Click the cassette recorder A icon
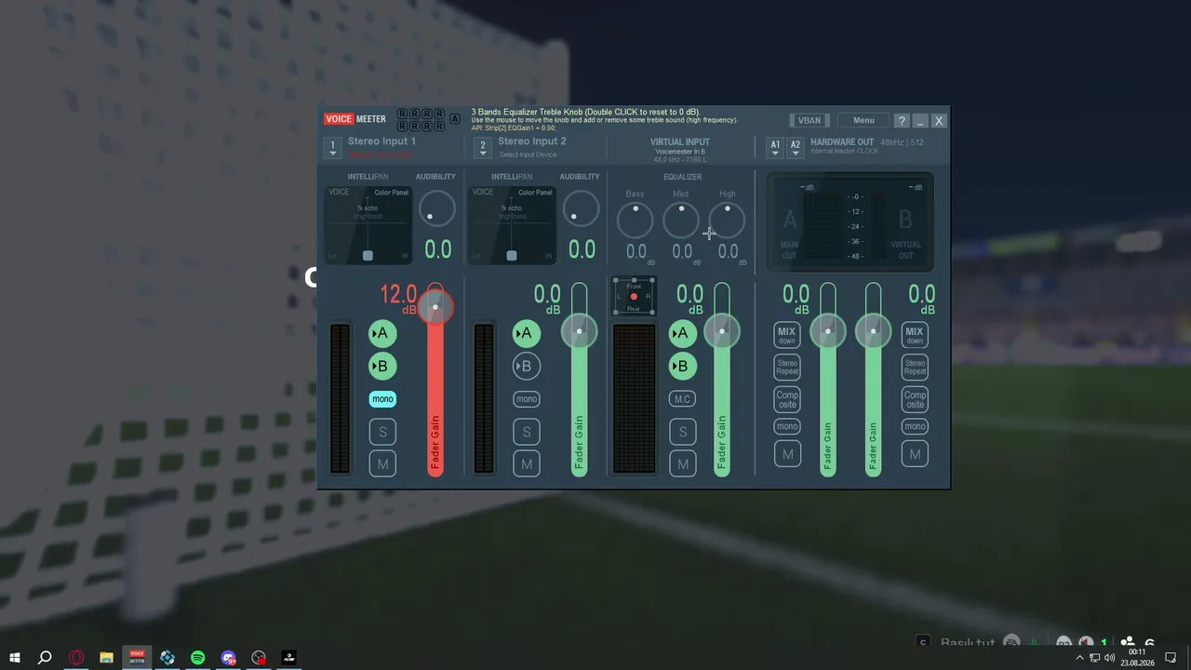Screen dimensions: 1191x670 pyautogui.click(x=455, y=118)
